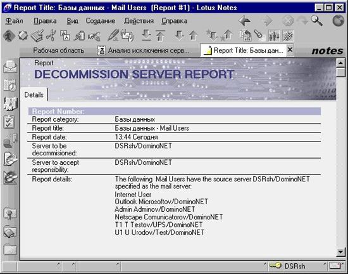
Task: Open the Favorites bookmark folder with the ribbon
Action: pos(10,213)
